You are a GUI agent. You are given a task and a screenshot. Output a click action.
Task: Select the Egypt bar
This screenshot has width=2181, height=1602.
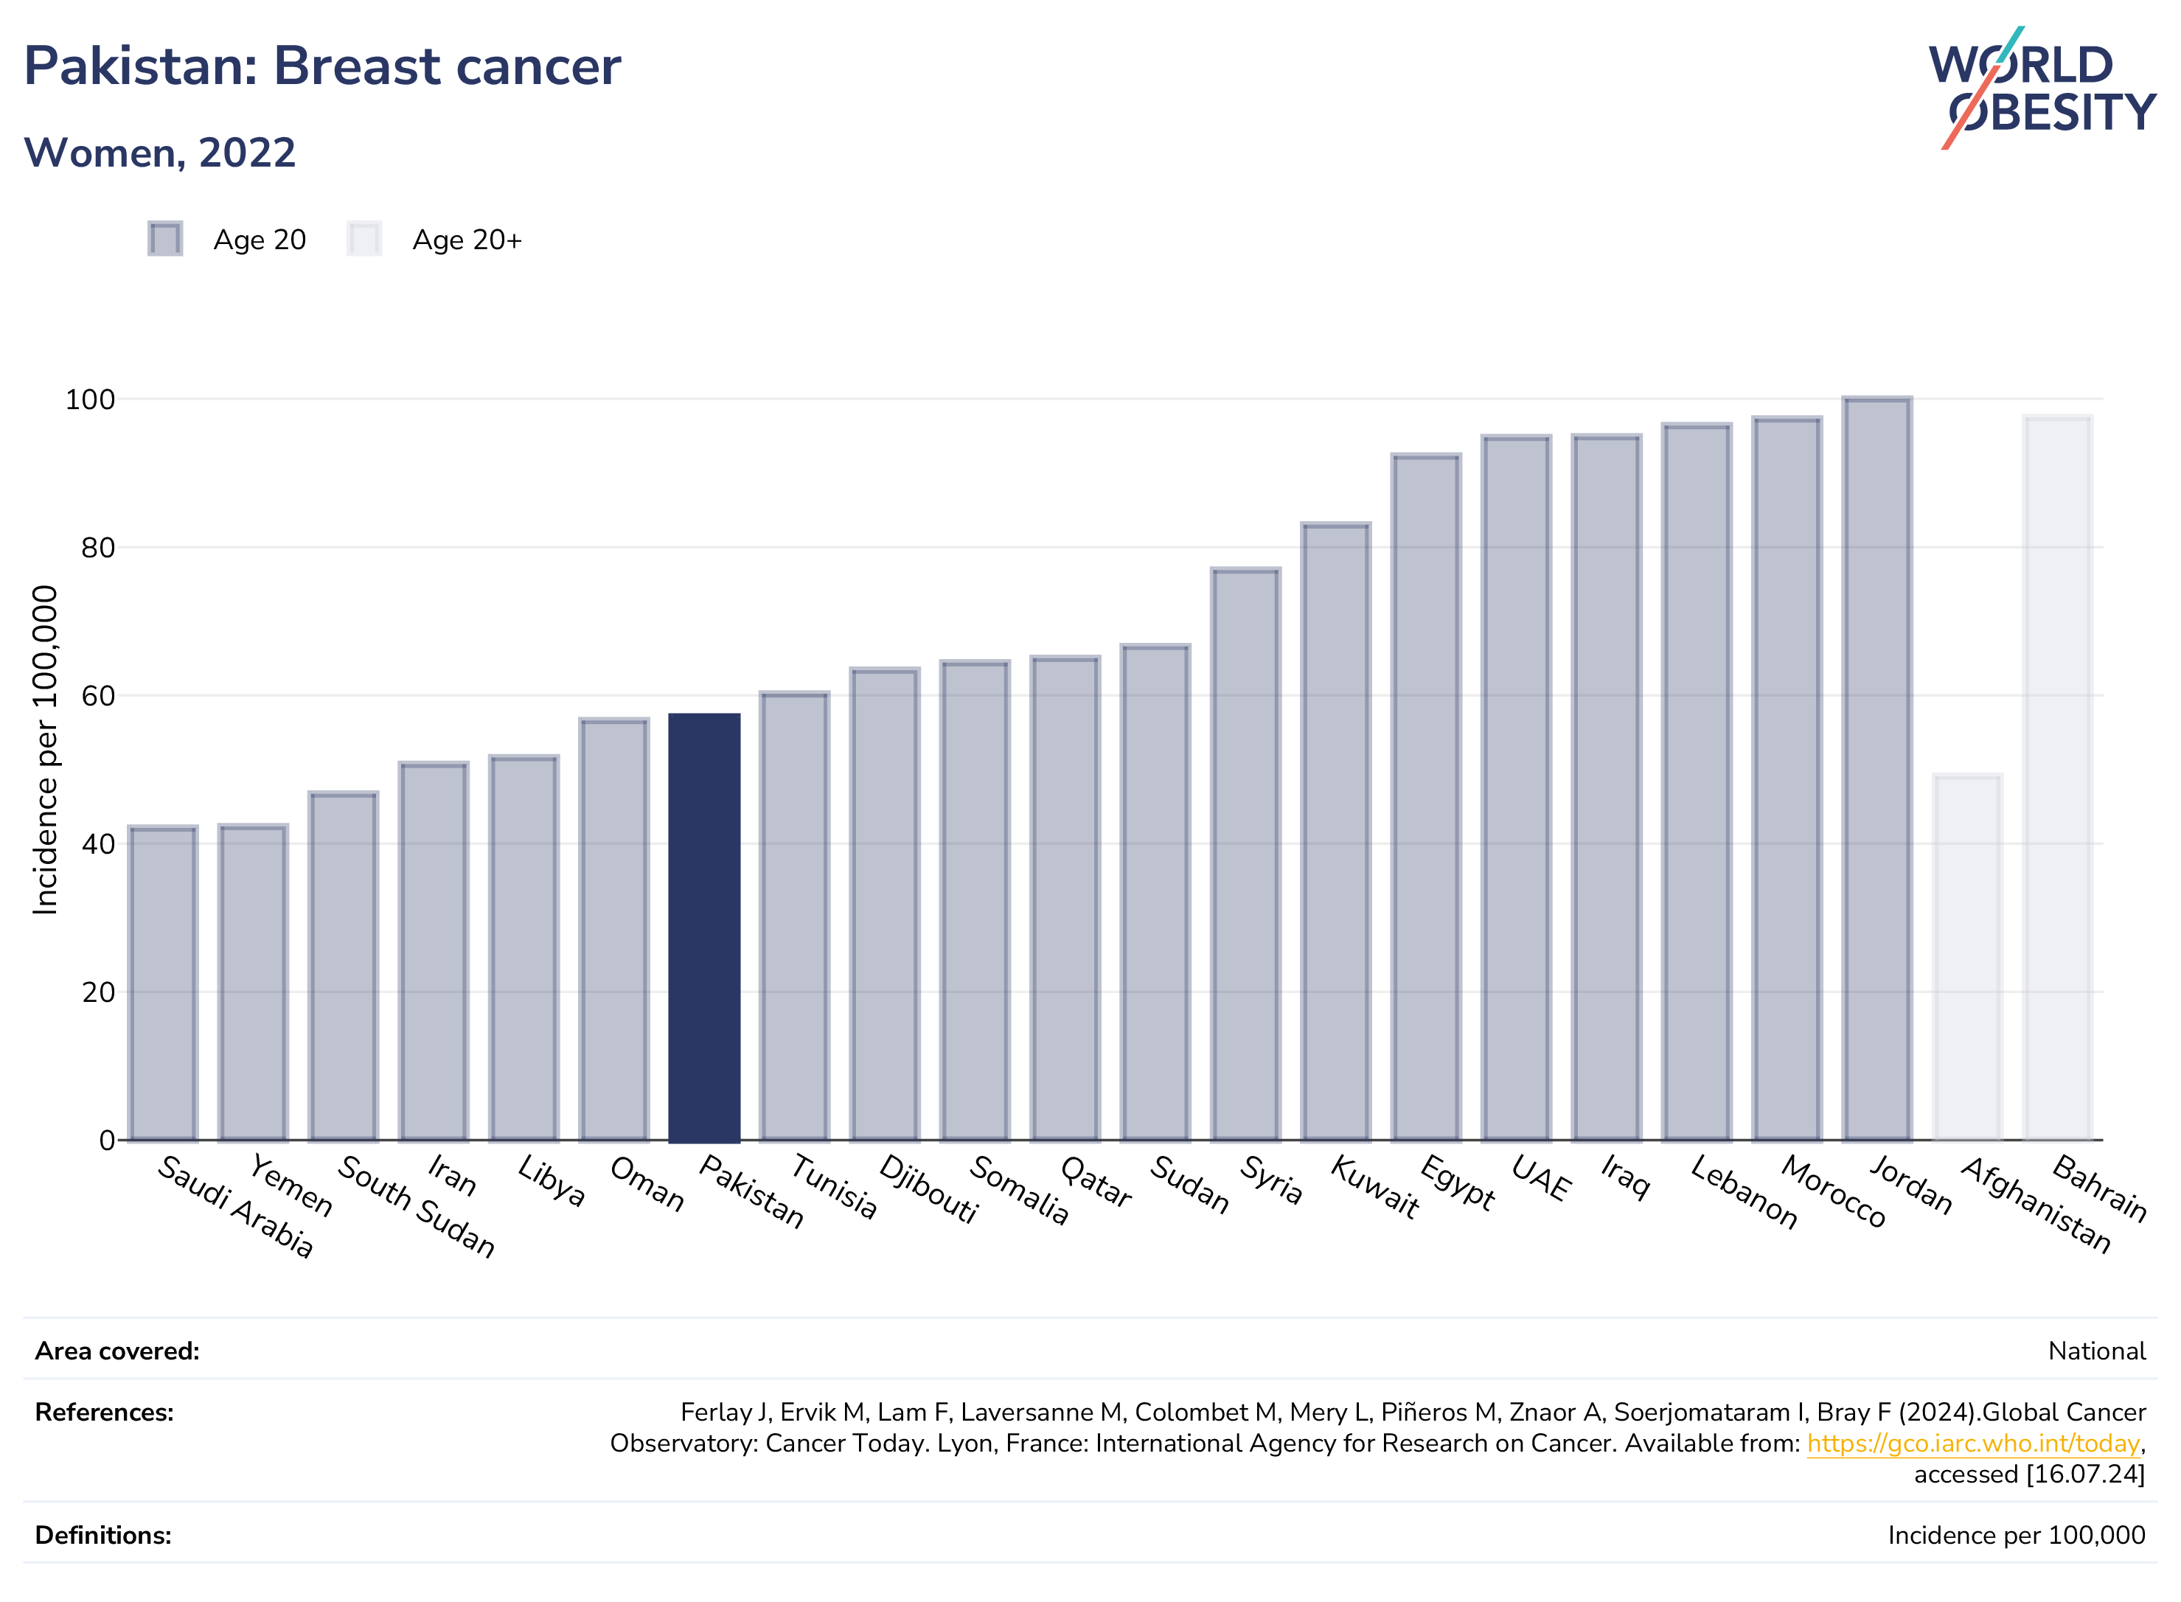(x=1425, y=797)
